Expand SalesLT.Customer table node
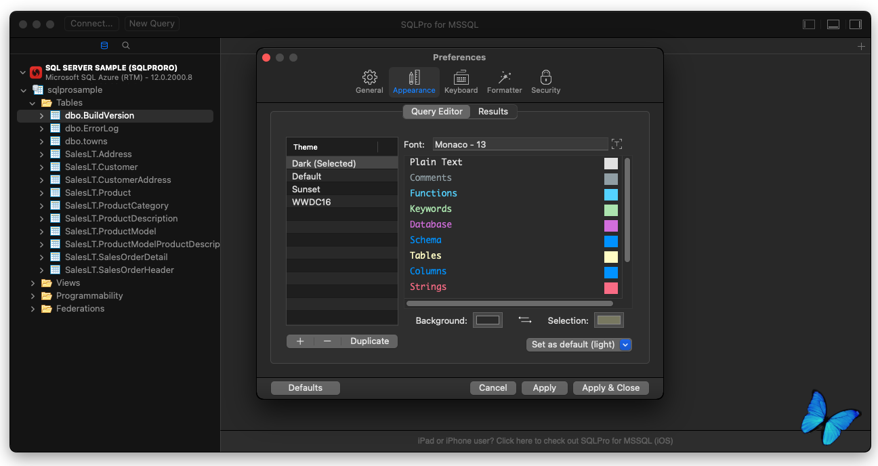Viewport: 878px width, 466px height. pyautogui.click(x=41, y=167)
